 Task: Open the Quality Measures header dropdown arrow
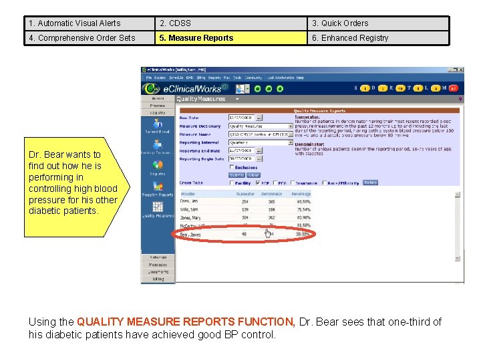pyautogui.click(x=237, y=99)
